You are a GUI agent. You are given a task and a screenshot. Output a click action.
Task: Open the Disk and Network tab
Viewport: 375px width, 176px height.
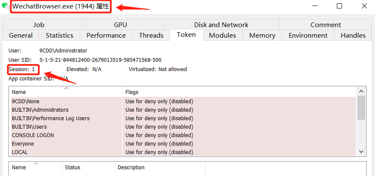tap(221, 25)
